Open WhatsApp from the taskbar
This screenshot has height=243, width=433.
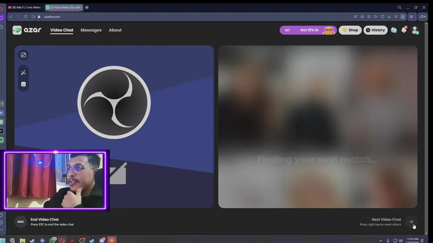(52, 240)
